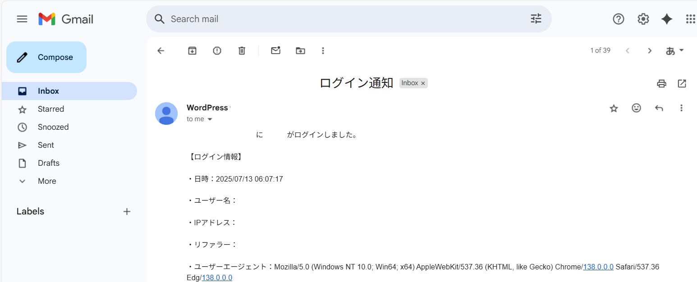Viewport: 697px width, 282px height.
Task: Click the 1 of 39 counter
Action: 601,50
